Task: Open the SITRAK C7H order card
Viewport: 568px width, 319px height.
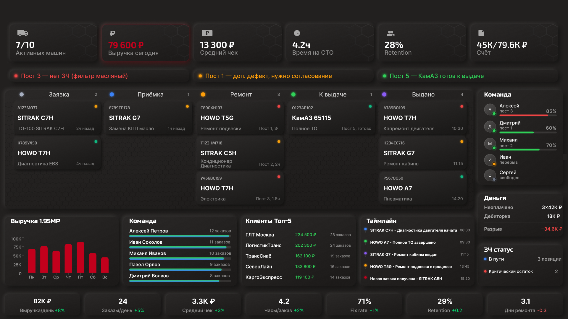Action: click(56, 118)
